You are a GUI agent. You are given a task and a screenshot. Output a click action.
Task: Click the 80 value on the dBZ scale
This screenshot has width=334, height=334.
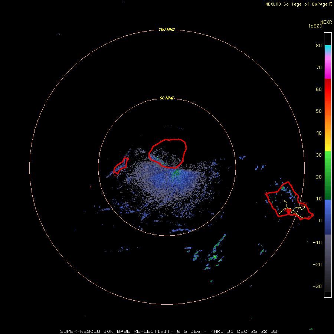point(319,46)
